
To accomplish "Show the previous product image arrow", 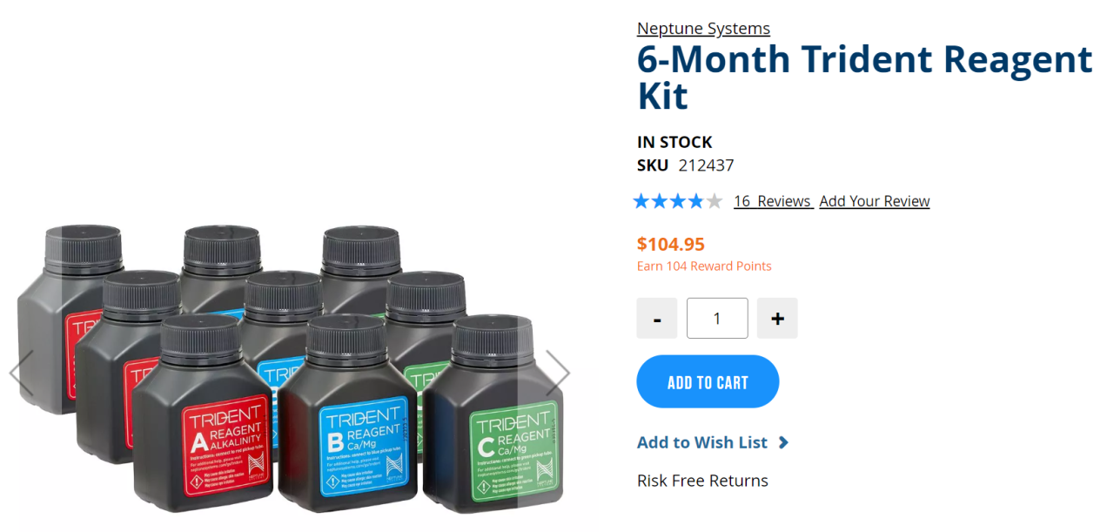I will (21, 374).
